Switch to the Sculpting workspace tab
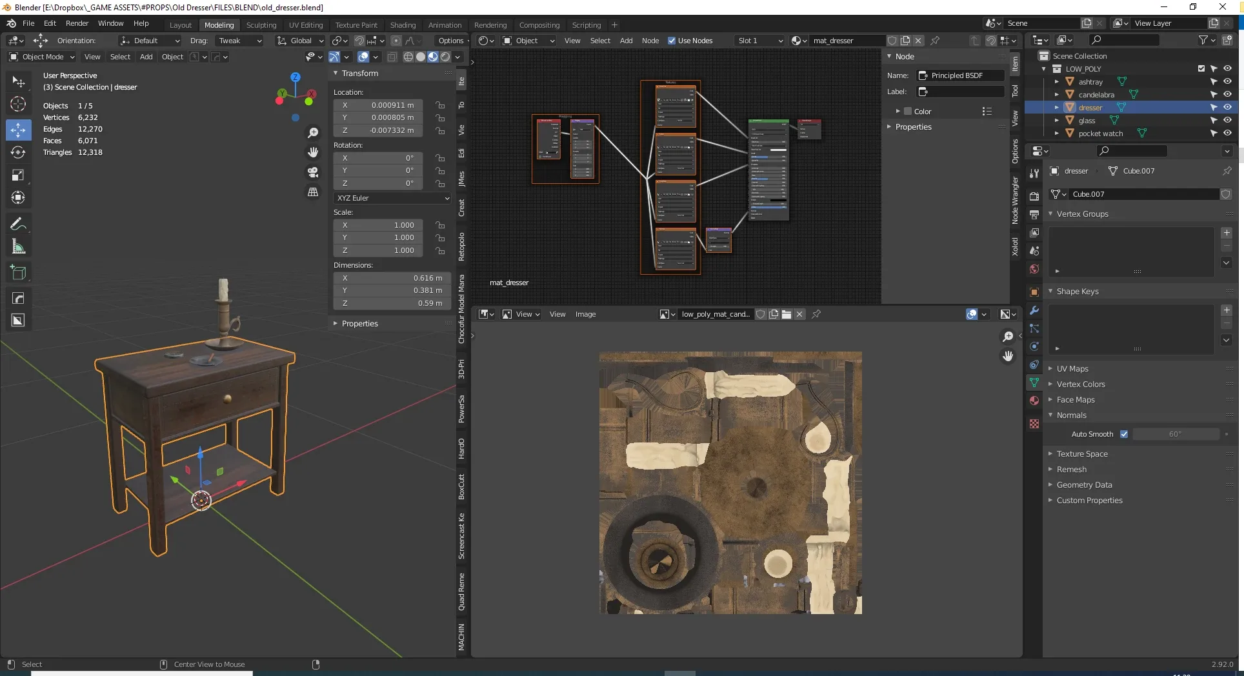This screenshot has width=1244, height=676. (261, 25)
